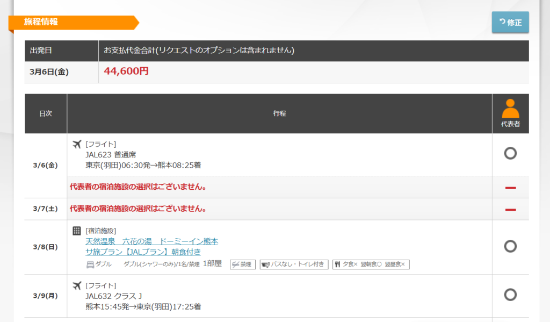The width and height of the screenshot is (550, 322).
Task: Click the no-smoking 禁煙 badge
Action: (x=242, y=264)
